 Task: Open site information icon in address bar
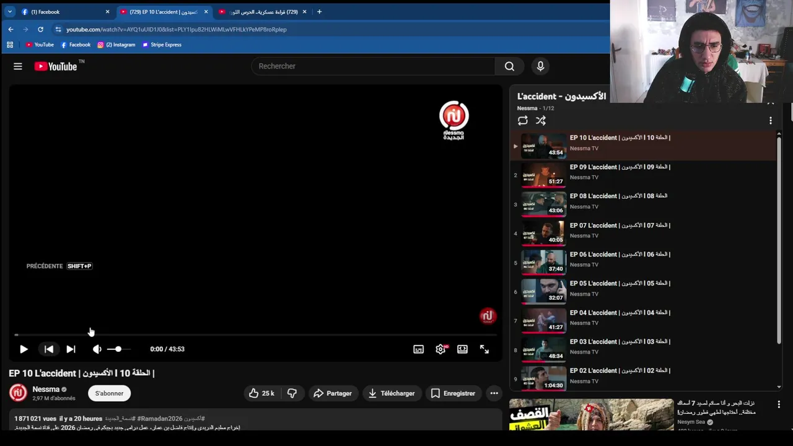click(58, 29)
